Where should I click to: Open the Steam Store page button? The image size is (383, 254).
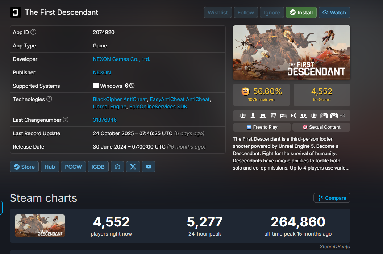(x=24, y=167)
